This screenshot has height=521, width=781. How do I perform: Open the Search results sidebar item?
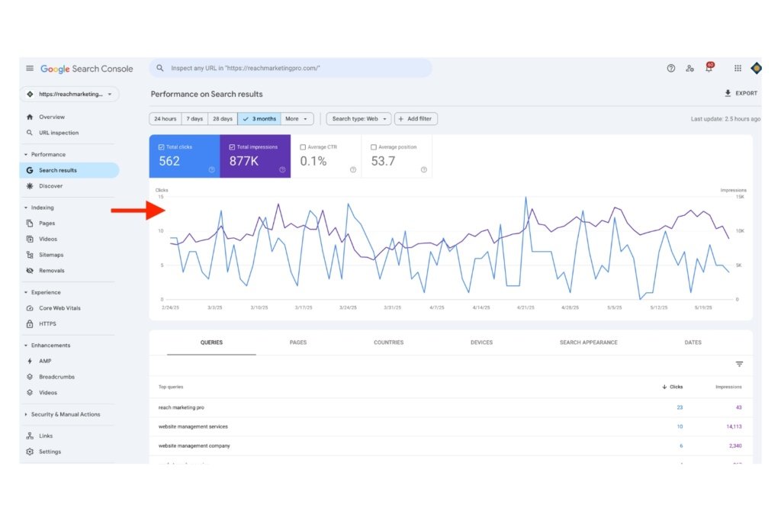pyautogui.click(x=69, y=170)
